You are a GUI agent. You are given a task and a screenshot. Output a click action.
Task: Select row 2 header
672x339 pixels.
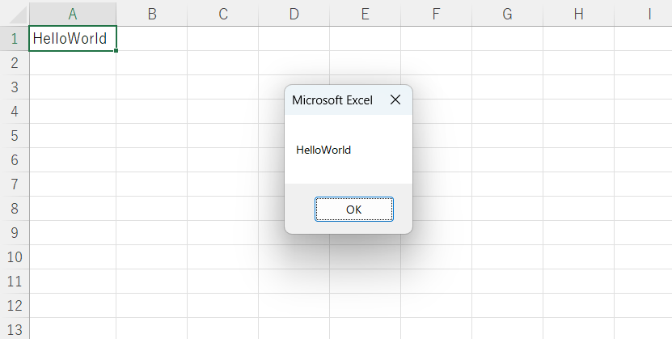[x=14, y=62]
